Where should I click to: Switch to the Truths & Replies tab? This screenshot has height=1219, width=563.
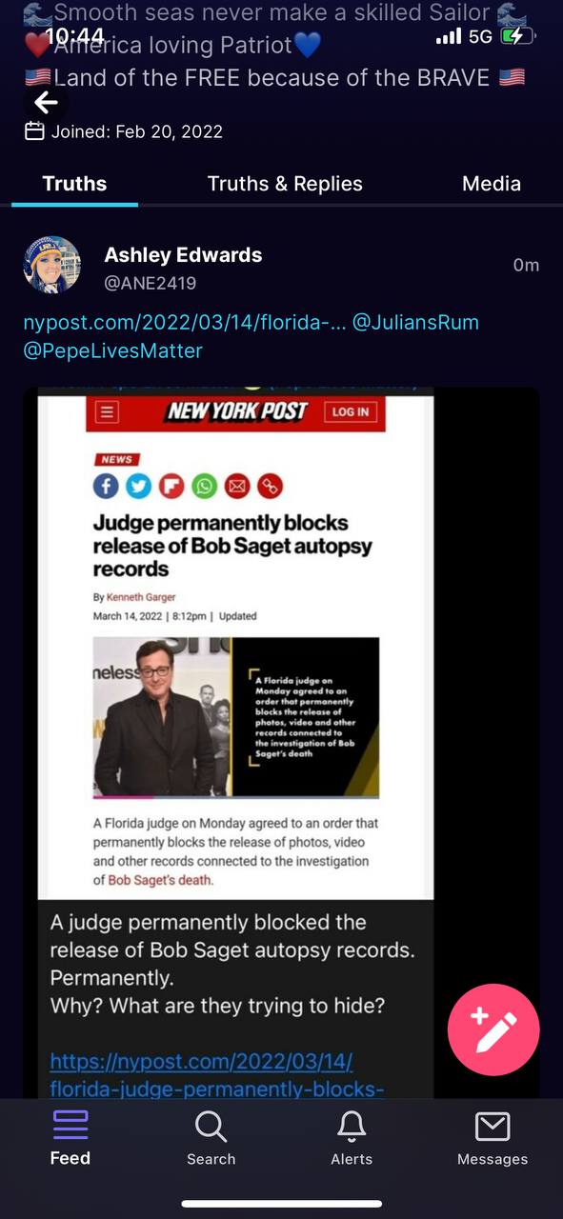click(x=285, y=184)
